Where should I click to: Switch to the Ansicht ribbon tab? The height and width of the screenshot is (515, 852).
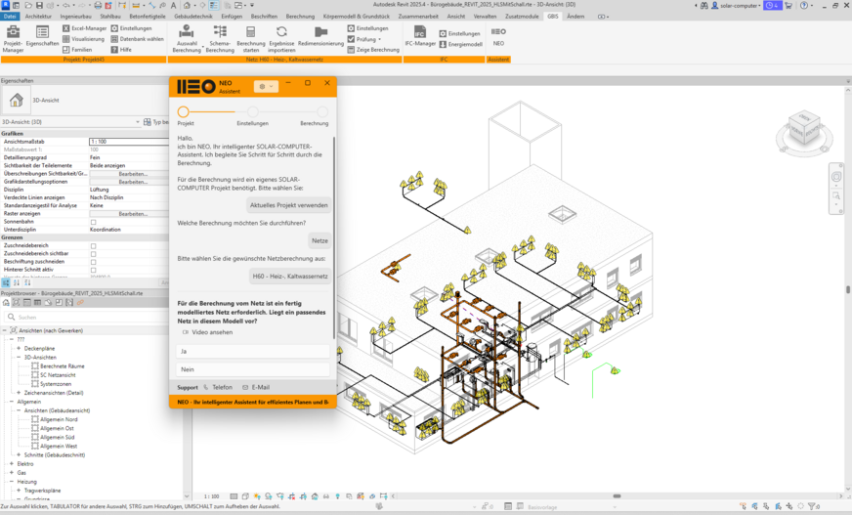click(456, 17)
